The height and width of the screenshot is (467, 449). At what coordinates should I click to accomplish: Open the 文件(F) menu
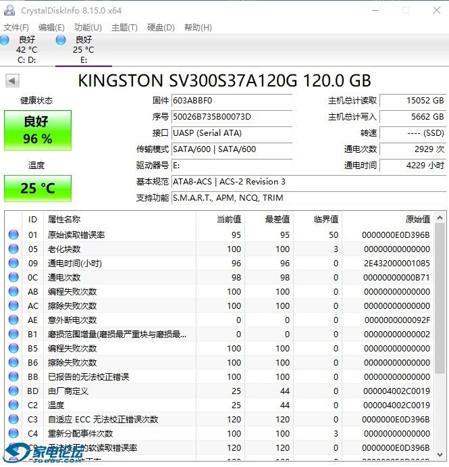tap(16, 28)
